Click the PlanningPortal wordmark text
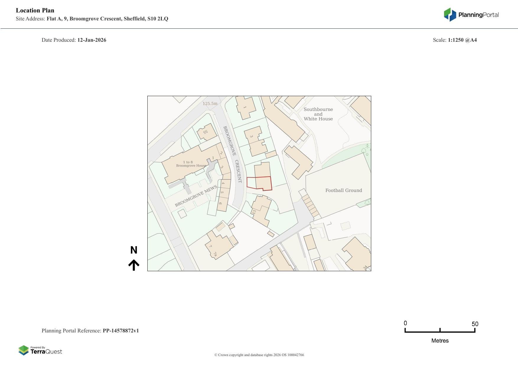 [478, 15]
